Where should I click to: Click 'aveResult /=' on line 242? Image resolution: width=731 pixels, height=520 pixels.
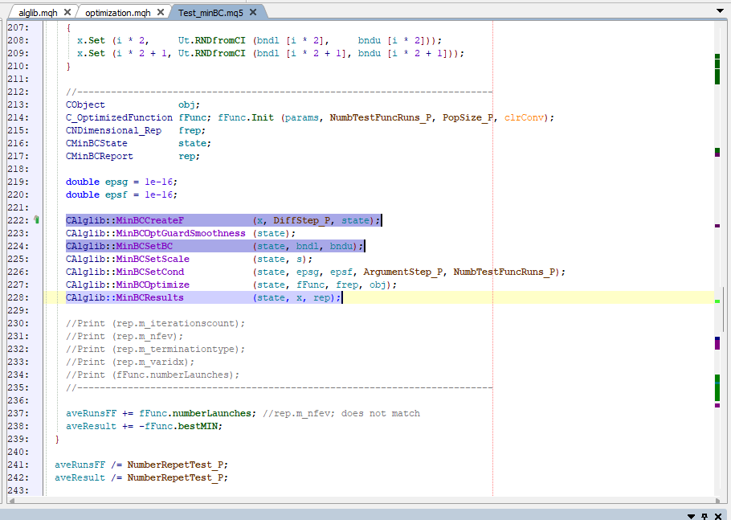pos(88,477)
